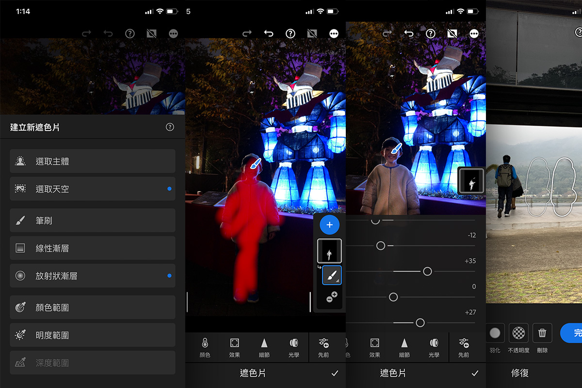Tap redo arrow in the first phone screen
The width and height of the screenshot is (582, 388).
[x=87, y=33]
